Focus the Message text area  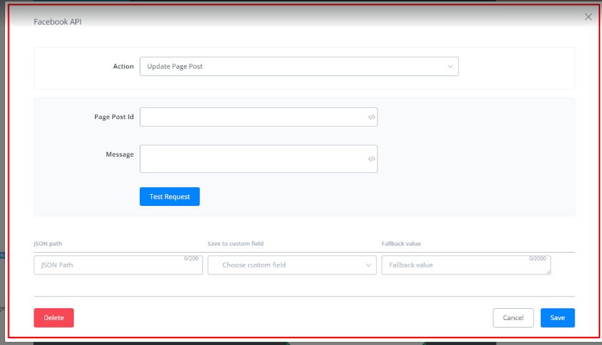pyautogui.click(x=253, y=159)
